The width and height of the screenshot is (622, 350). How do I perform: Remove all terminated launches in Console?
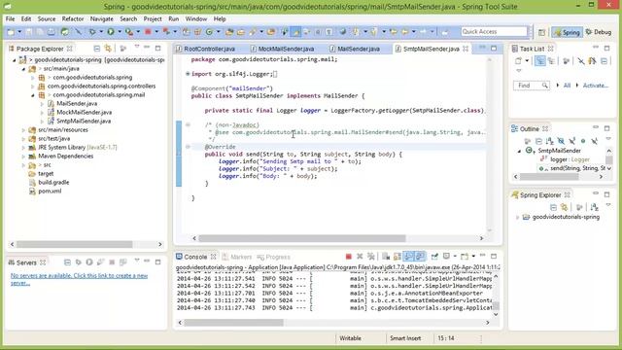click(371, 257)
